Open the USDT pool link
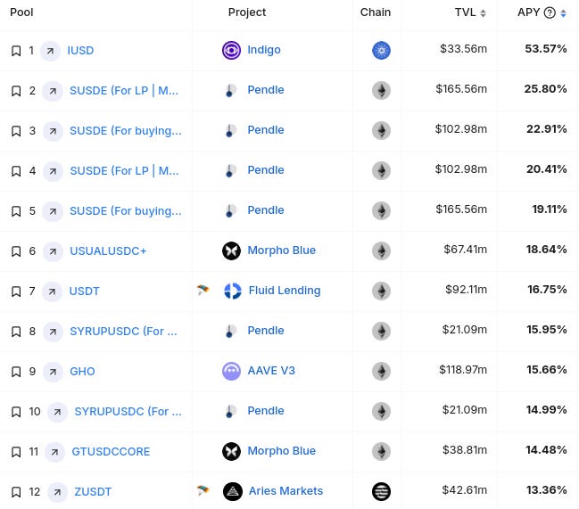Screen dimensions: 579x509 (85, 291)
